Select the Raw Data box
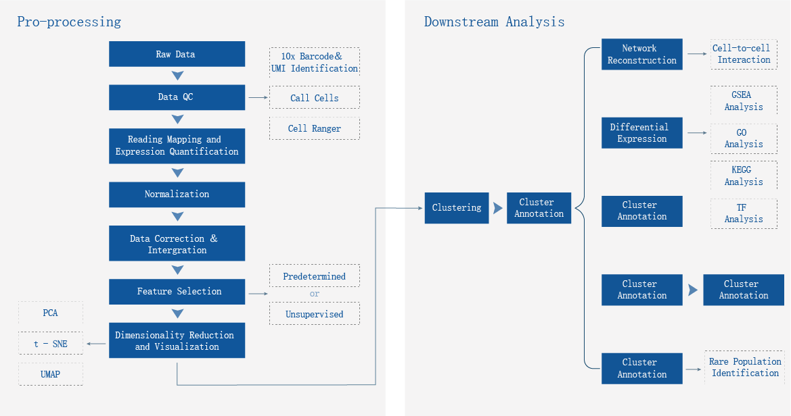The height and width of the screenshot is (416, 791). coord(177,54)
